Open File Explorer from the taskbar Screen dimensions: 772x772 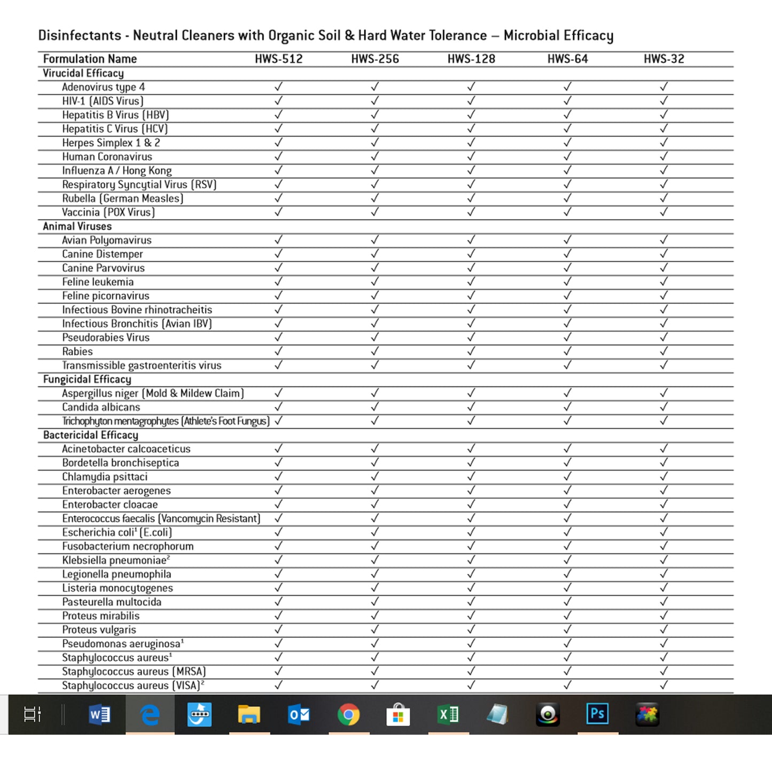[x=249, y=714]
